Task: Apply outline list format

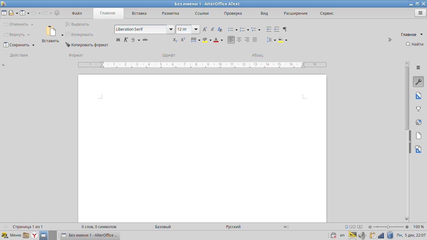Action: coord(254,29)
